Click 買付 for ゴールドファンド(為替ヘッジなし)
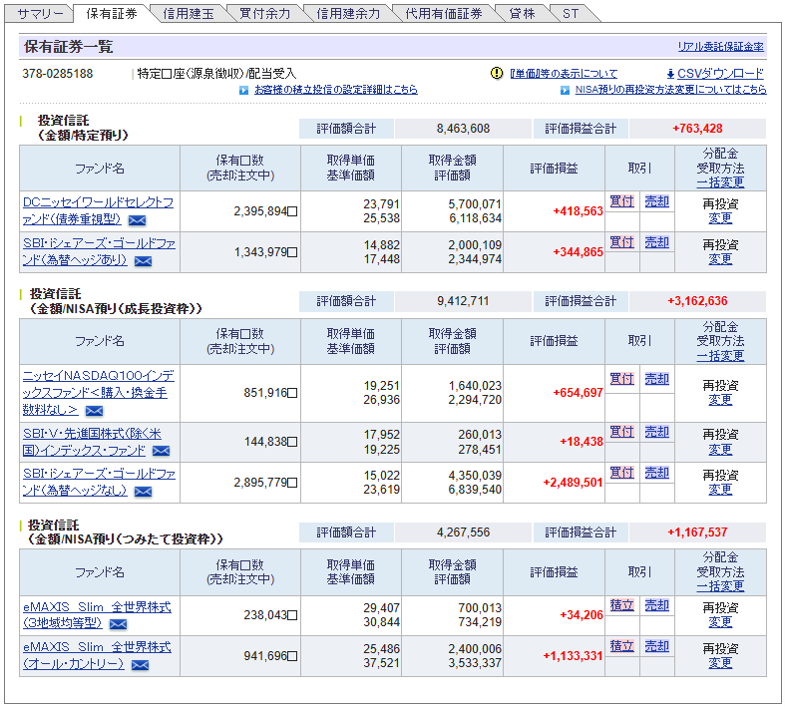 pos(621,473)
